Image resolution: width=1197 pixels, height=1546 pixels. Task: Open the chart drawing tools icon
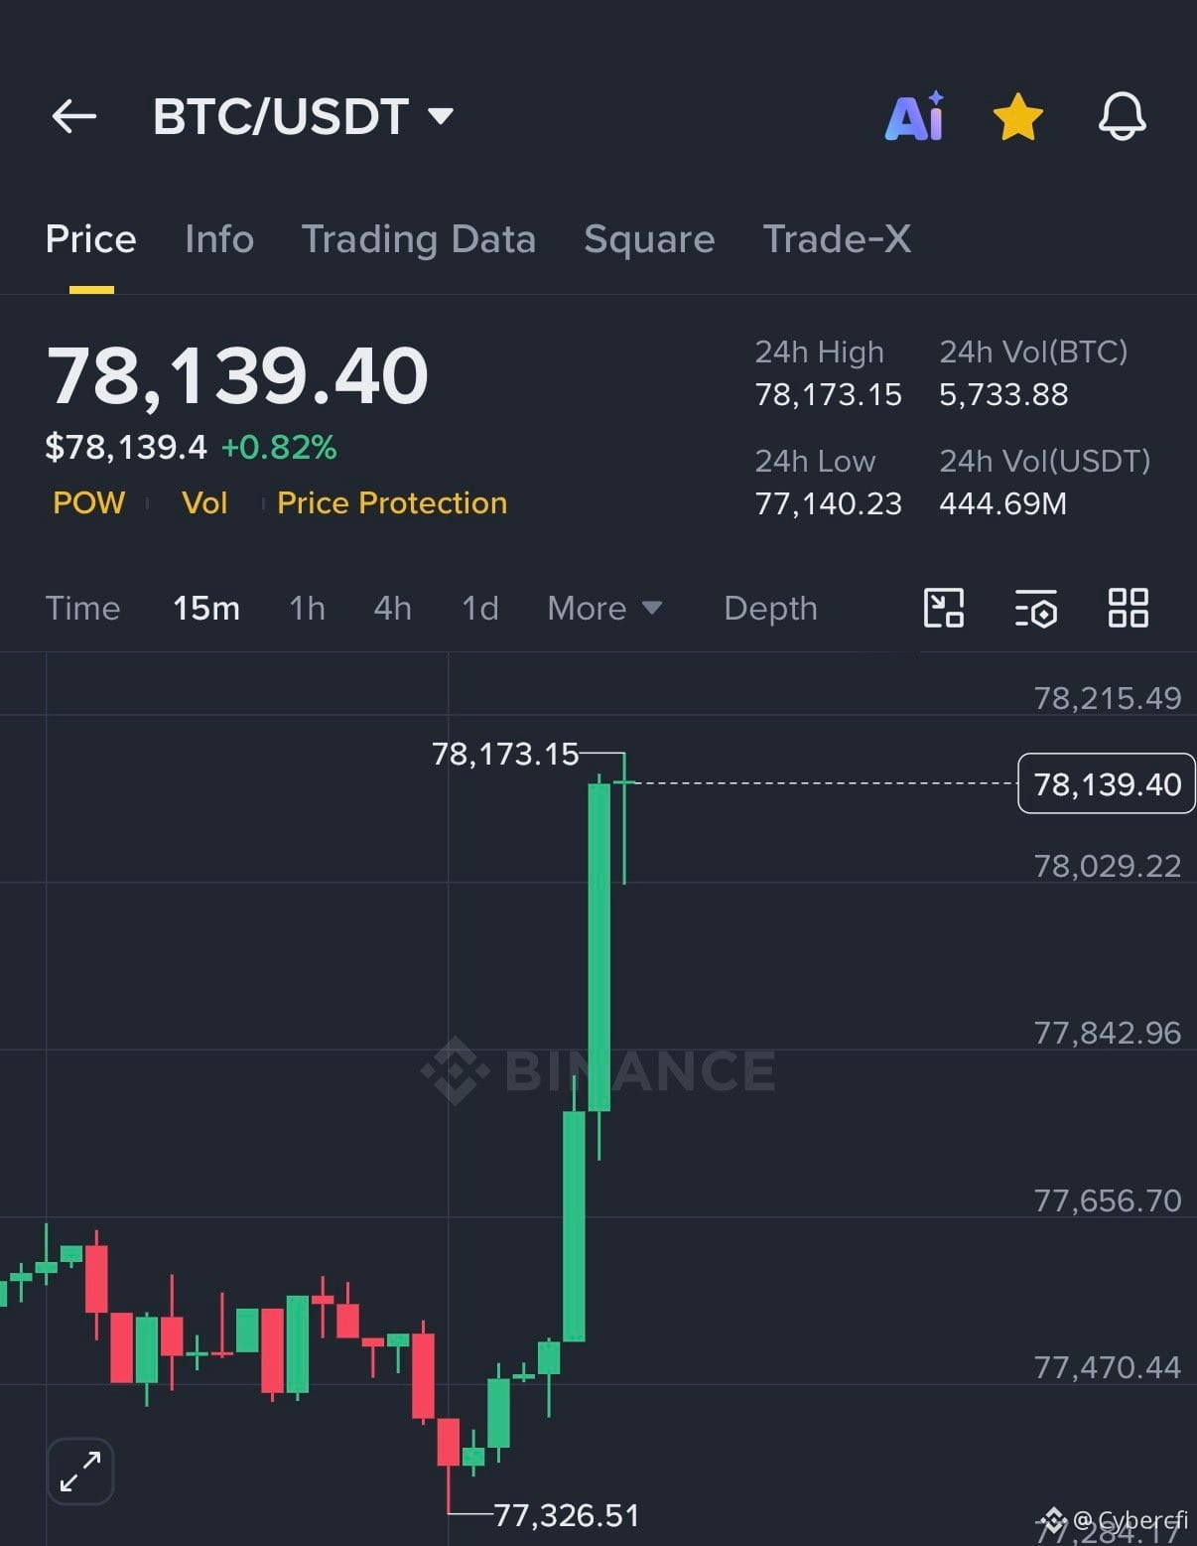pos(944,608)
